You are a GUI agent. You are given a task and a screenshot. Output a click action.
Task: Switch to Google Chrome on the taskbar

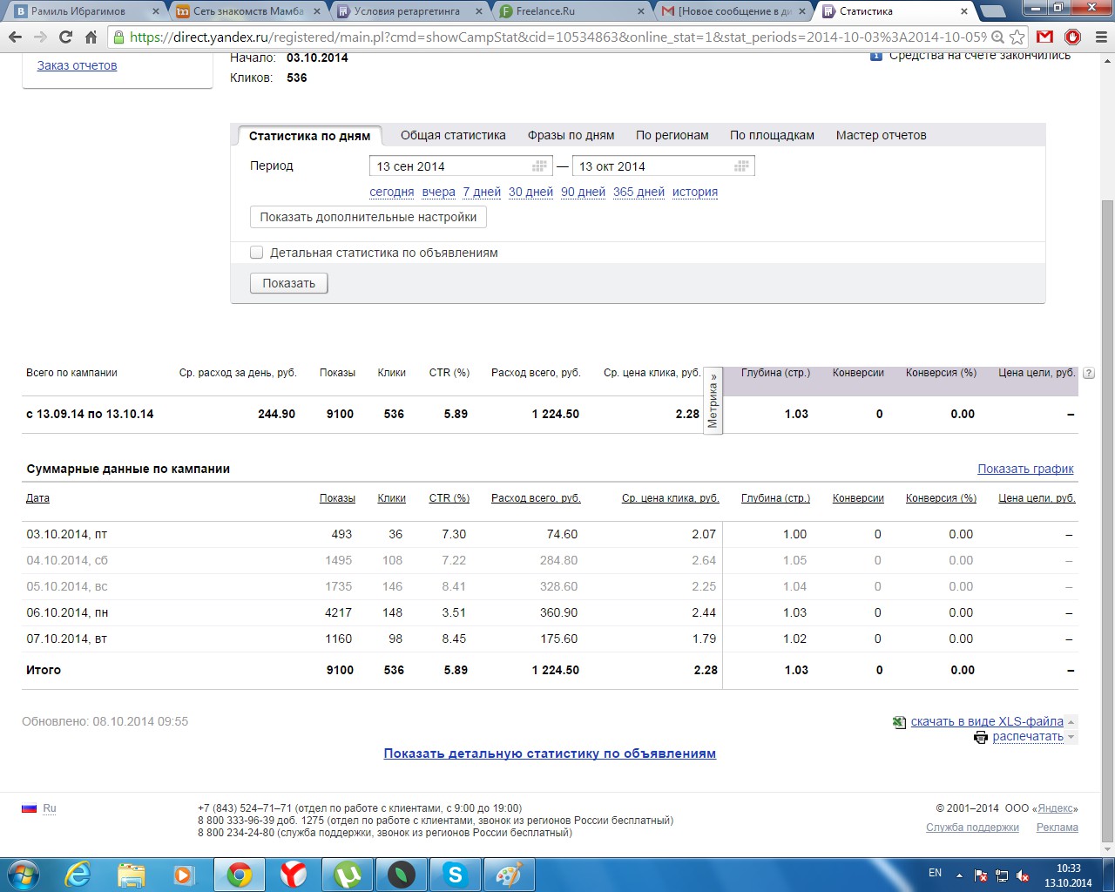pyautogui.click(x=240, y=875)
